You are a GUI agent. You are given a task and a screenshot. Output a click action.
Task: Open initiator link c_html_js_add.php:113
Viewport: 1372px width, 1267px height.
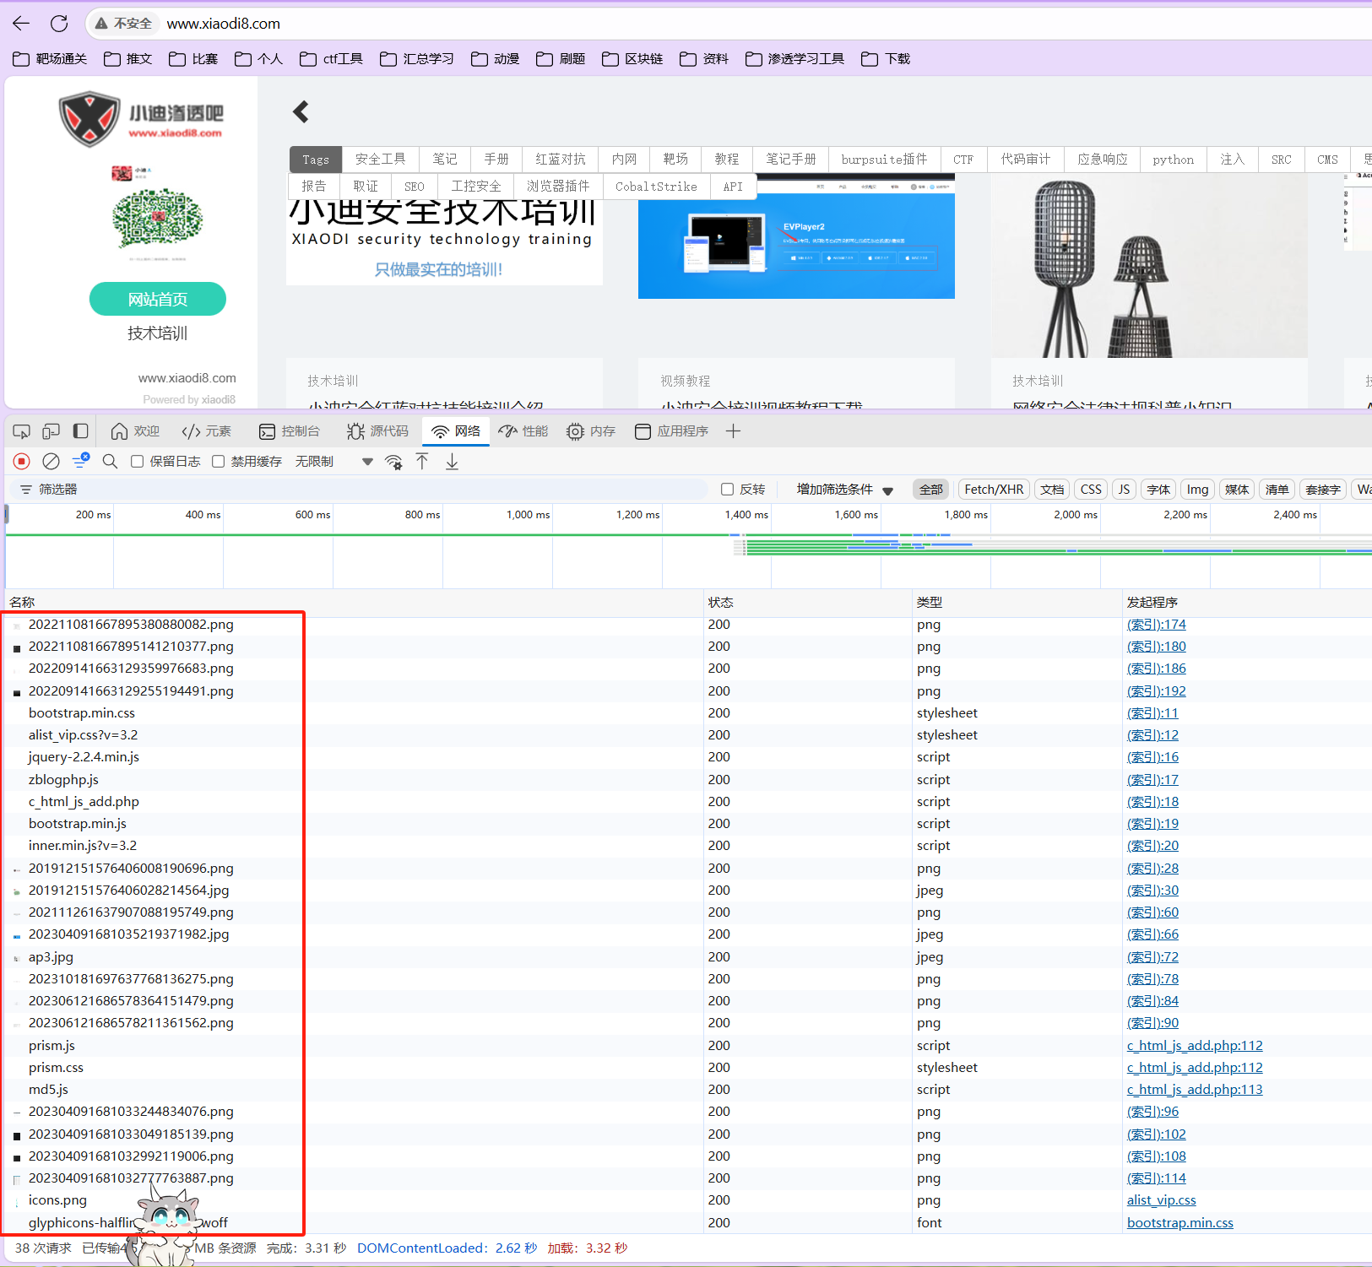[x=1195, y=1090]
